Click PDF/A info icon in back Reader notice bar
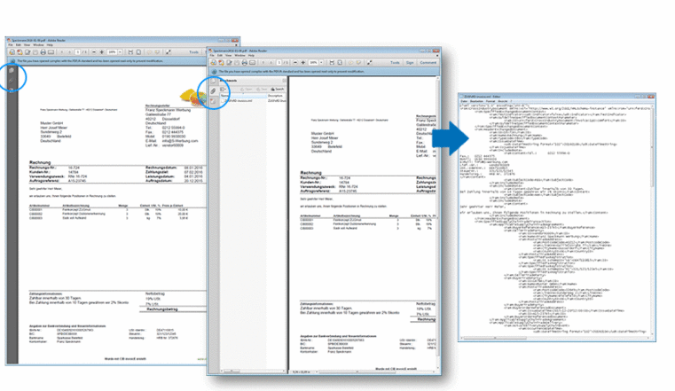The height and width of the screenshot is (391, 675). click(x=13, y=61)
